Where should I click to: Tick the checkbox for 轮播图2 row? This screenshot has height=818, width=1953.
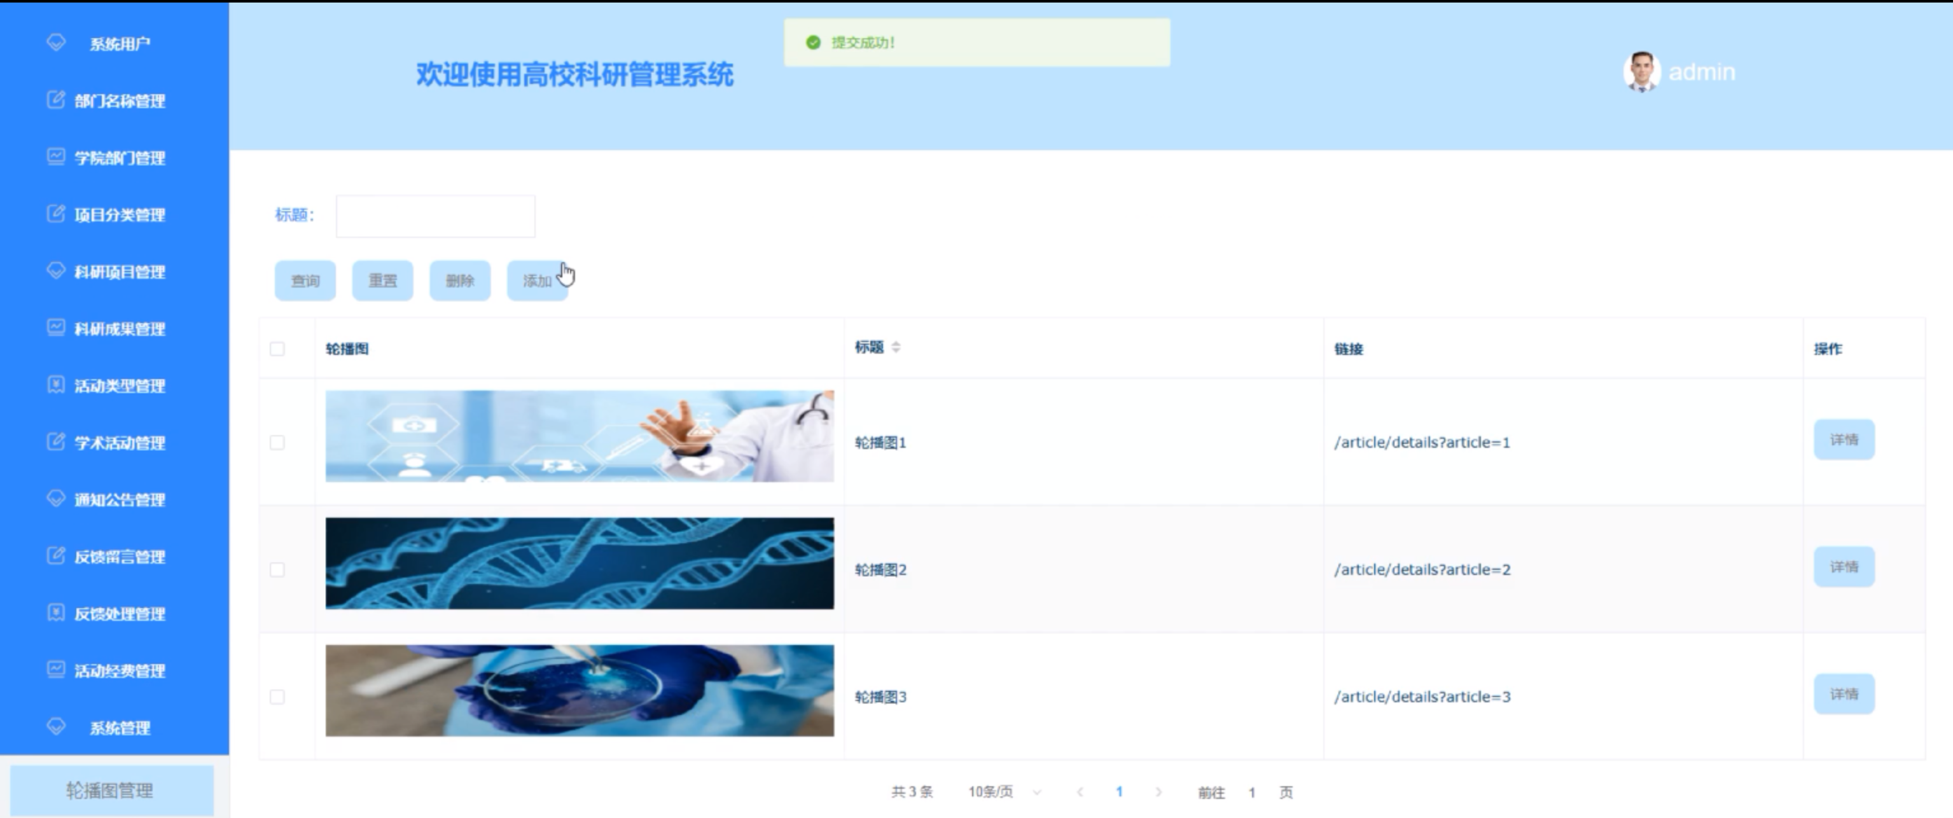(277, 569)
